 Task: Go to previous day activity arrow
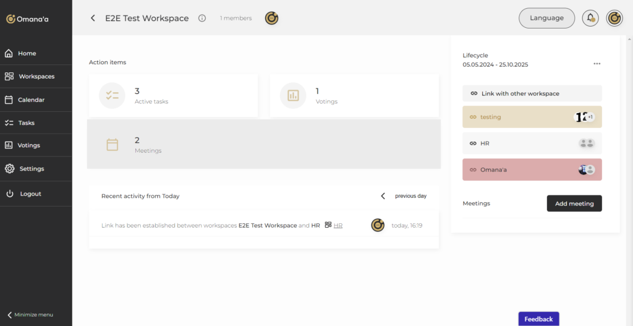[x=383, y=196]
